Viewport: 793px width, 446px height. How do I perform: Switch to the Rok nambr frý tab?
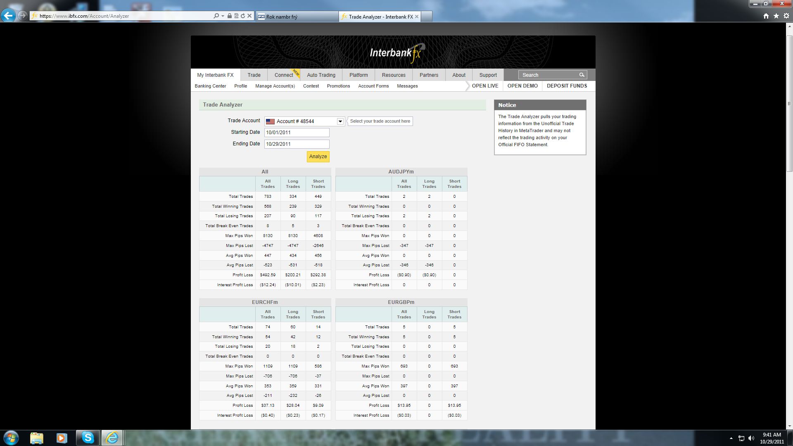coord(297,17)
